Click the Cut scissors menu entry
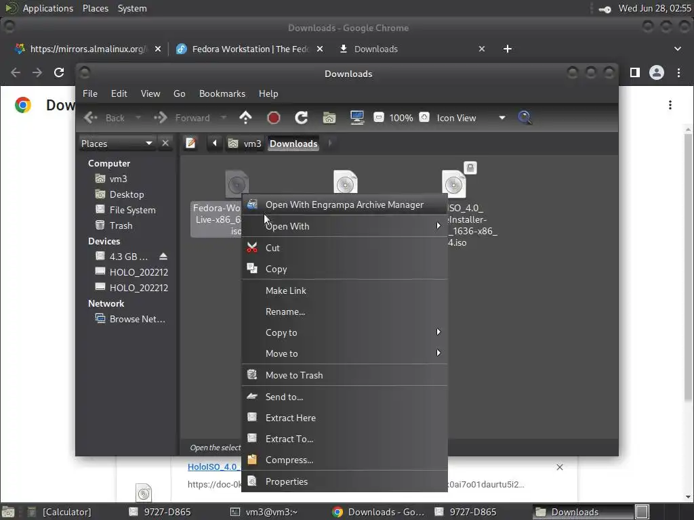This screenshot has width=694, height=520. pyautogui.click(x=344, y=248)
